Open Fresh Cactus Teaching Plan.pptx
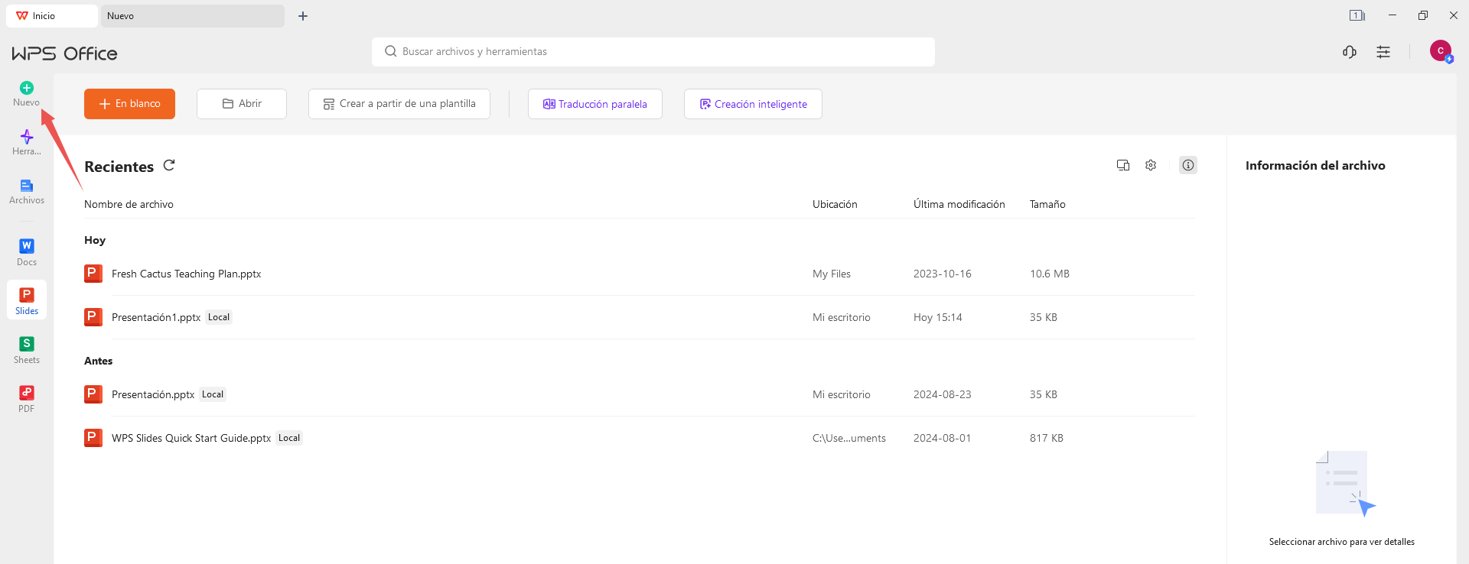The image size is (1469, 564). (x=186, y=274)
